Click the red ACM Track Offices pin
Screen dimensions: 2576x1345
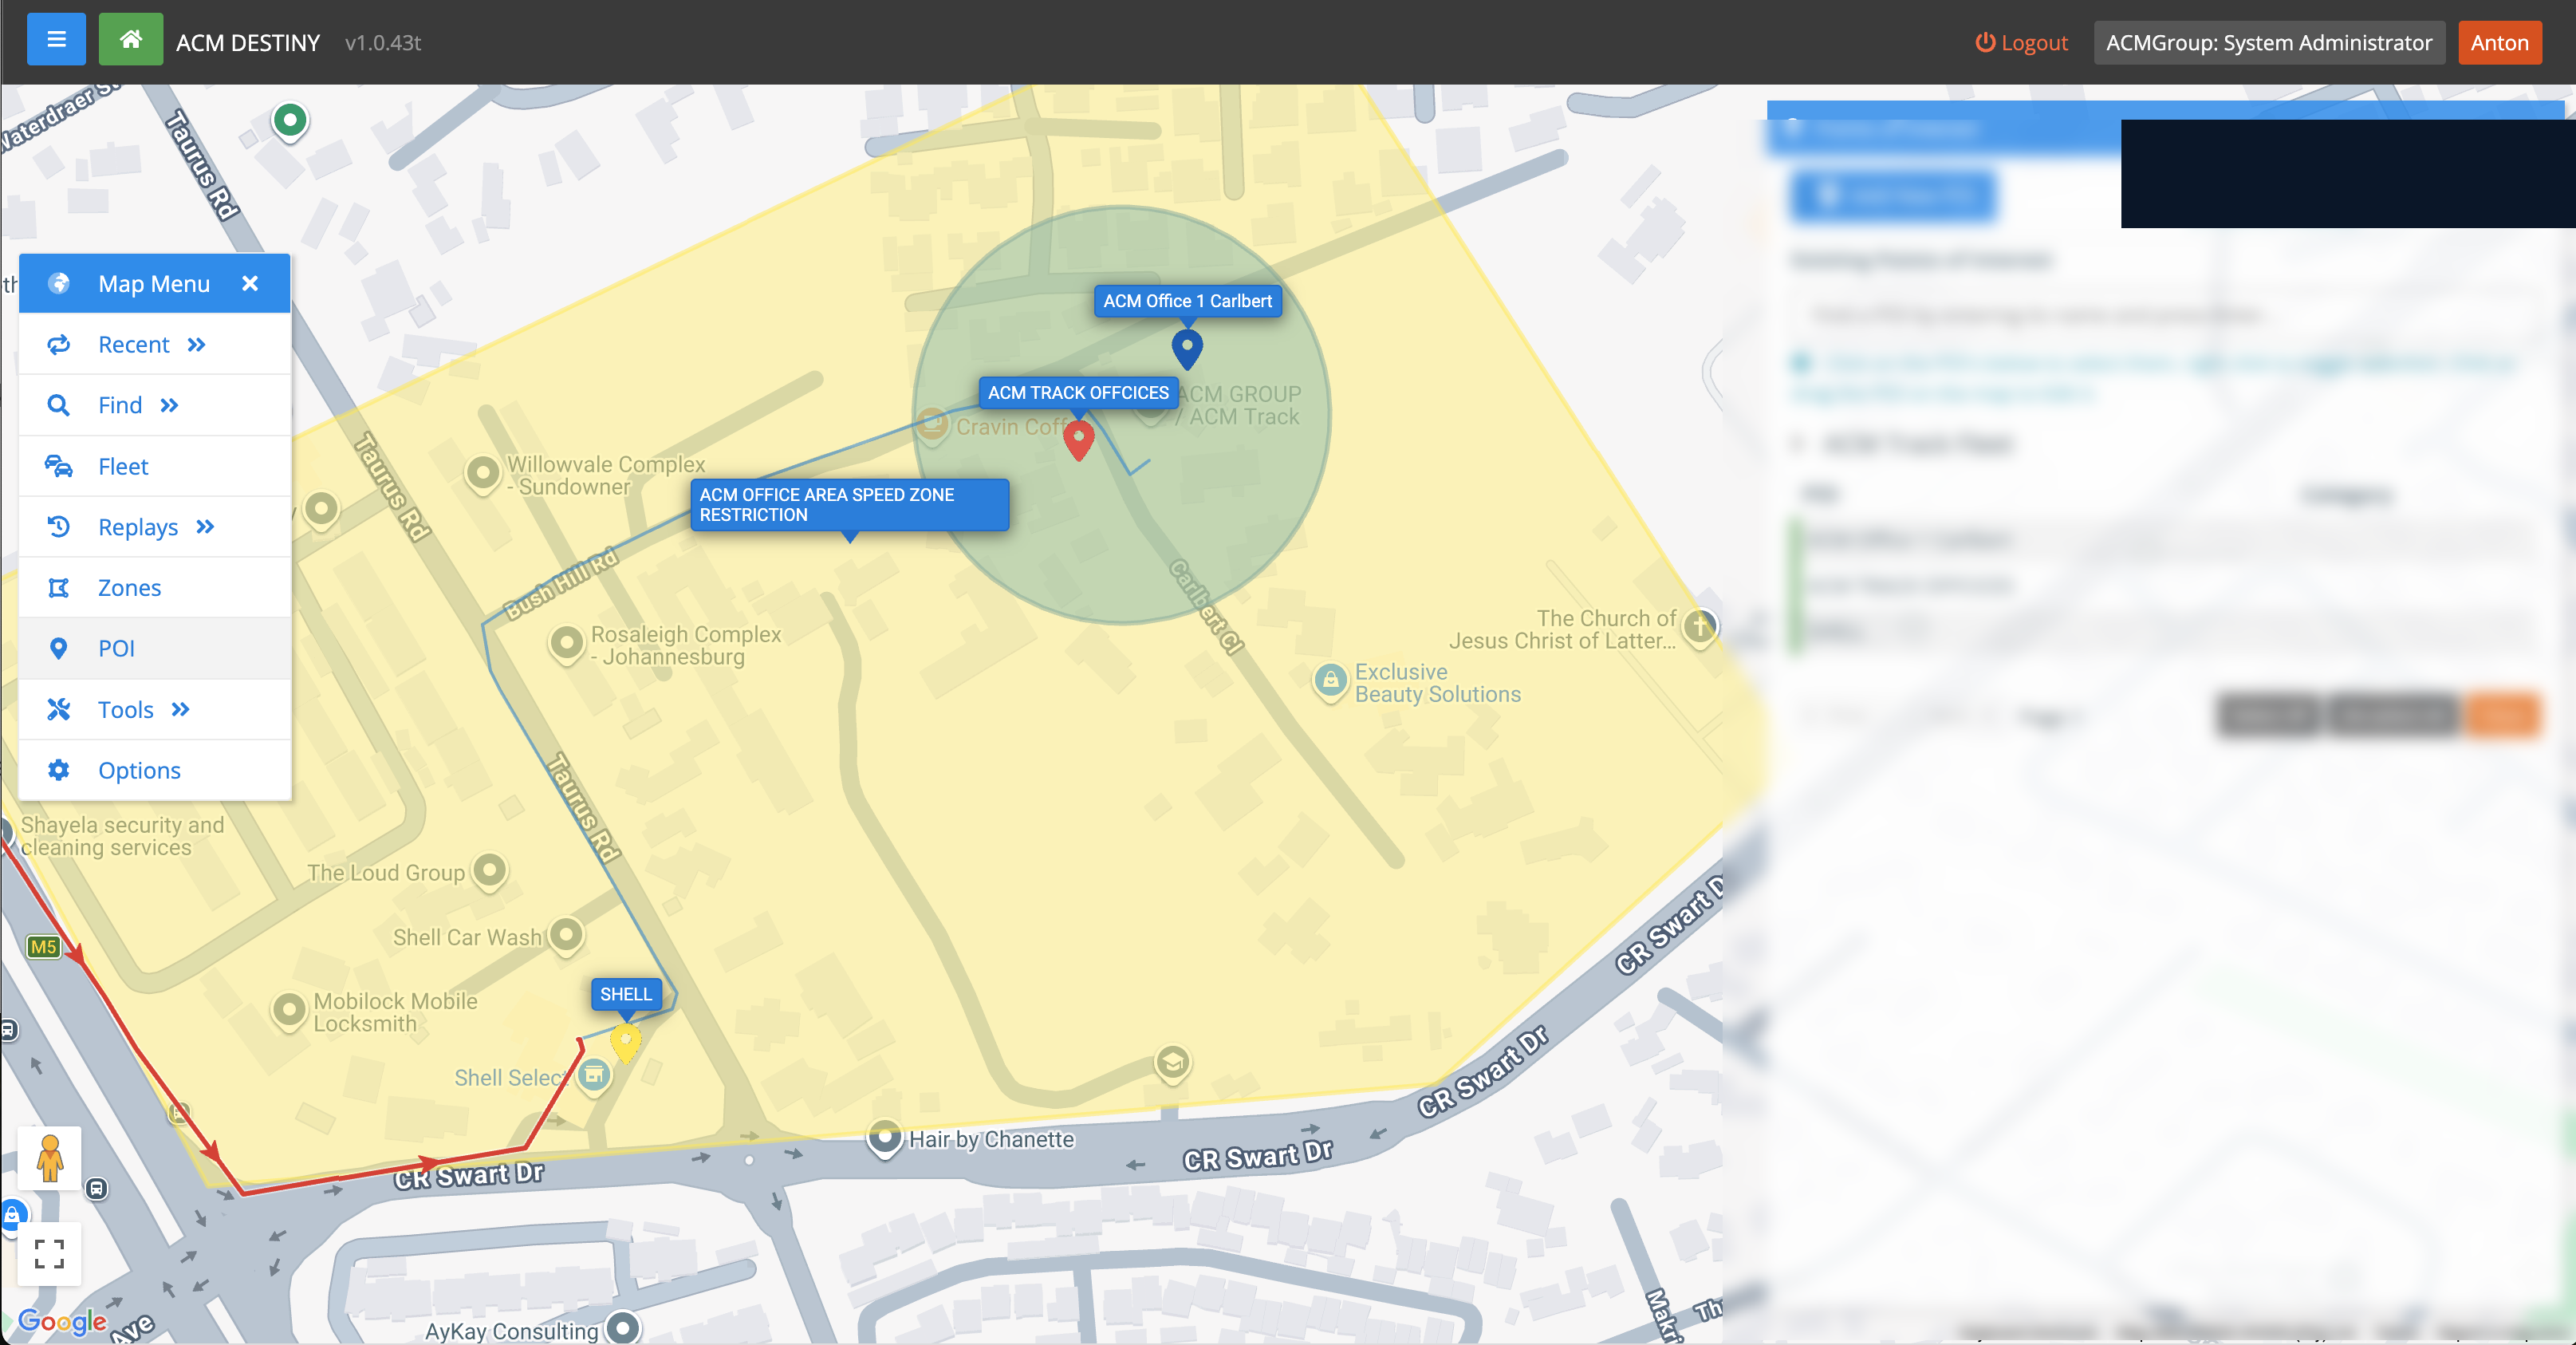(1078, 440)
